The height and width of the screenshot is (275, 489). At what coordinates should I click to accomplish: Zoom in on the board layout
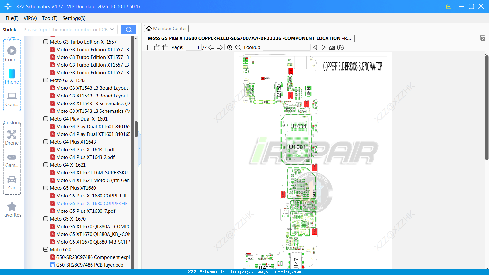point(230,47)
